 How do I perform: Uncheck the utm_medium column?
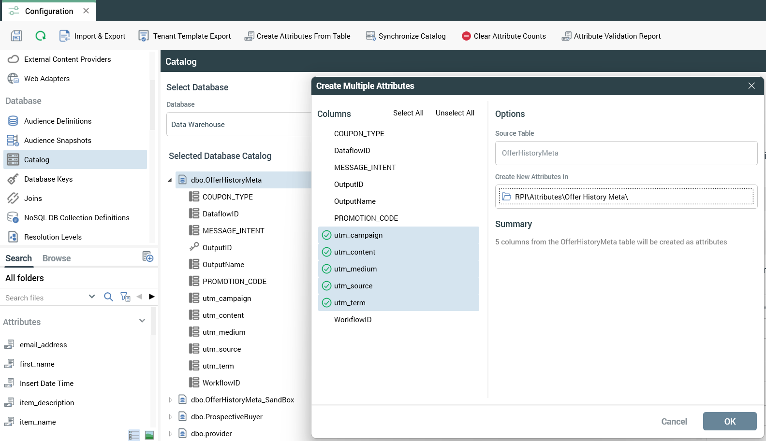[327, 269]
